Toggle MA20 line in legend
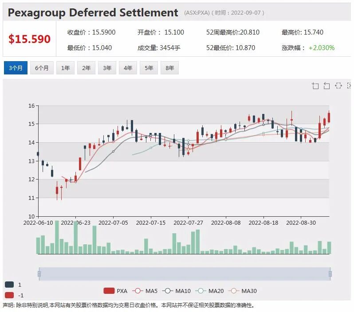This screenshot has width=354, height=312. tap(209, 291)
